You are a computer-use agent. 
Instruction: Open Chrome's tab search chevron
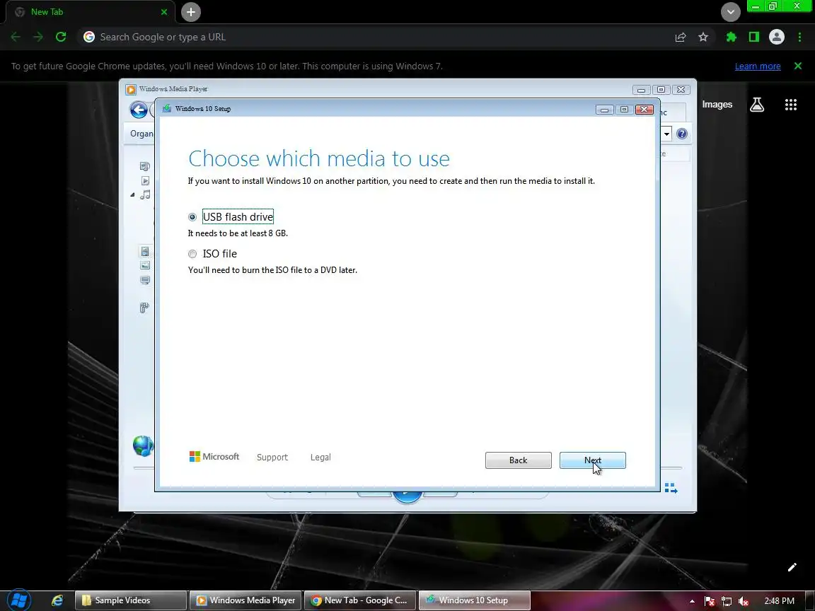coord(730,12)
